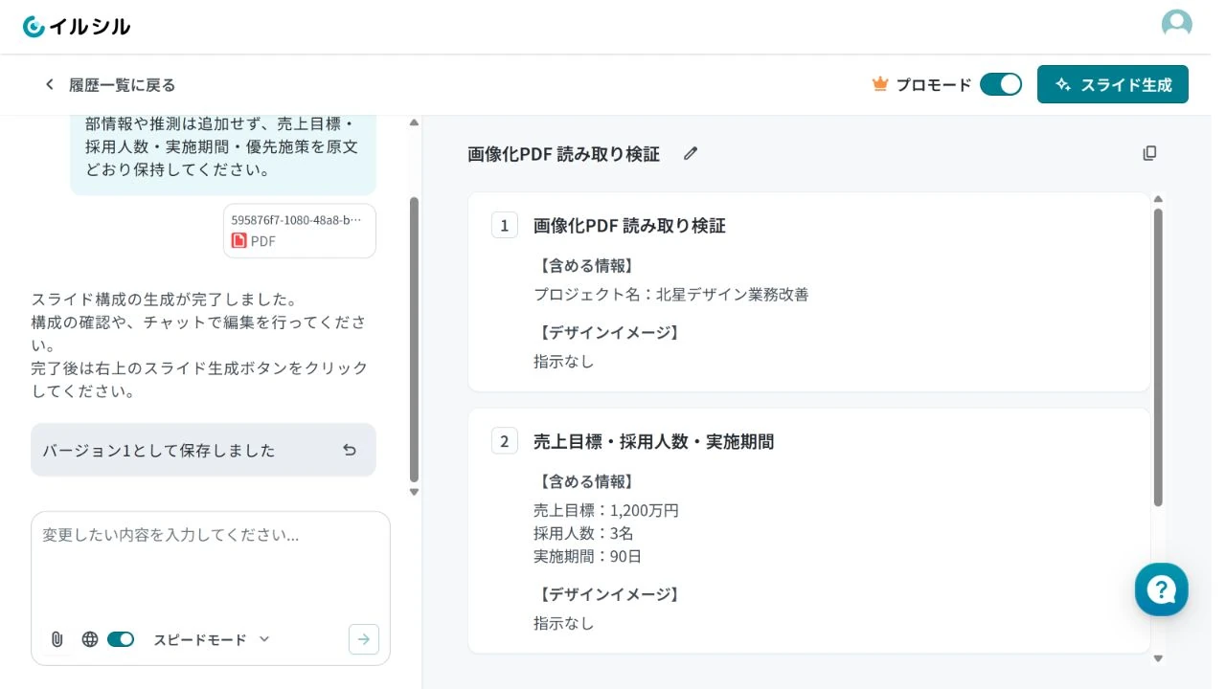Click the text 売上目標：1,200万円
The image size is (1226, 689).
click(x=606, y=511)
